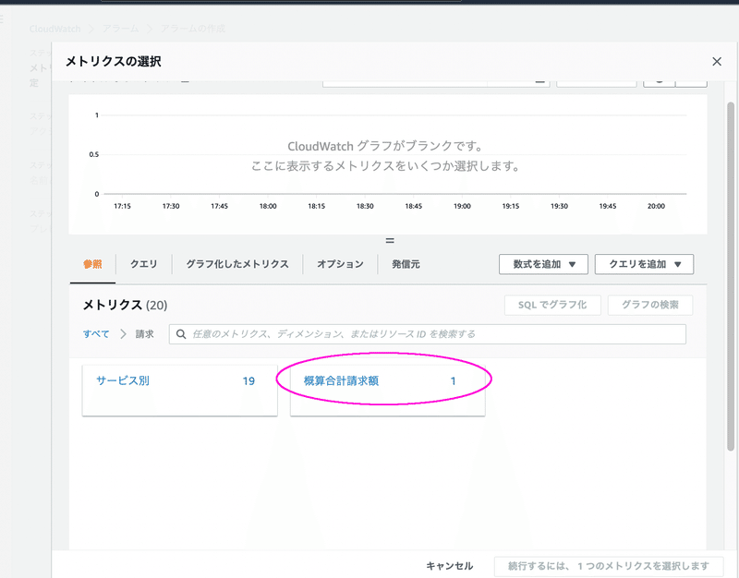Click the グラフの検索 button
Viewport: 739px width, 578px height.
click(650, 305)
